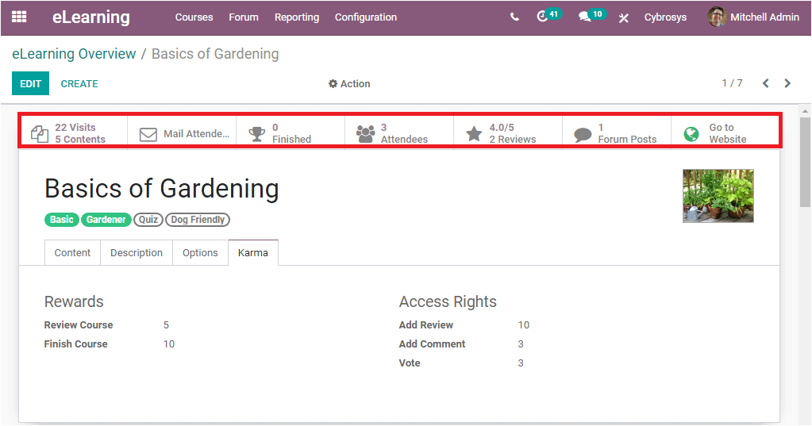Click the Attendees group icon
The width and height of the screenshot is (812, 426).
click(365, 134)
